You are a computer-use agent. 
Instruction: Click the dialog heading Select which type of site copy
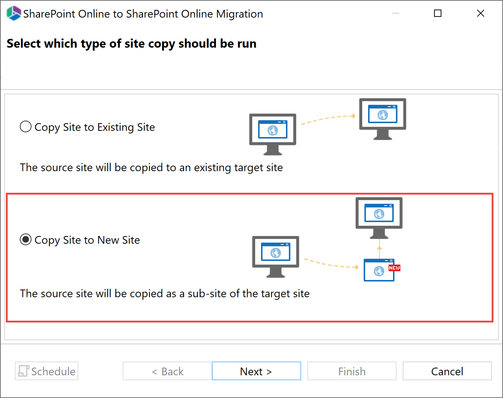point(131,43)
